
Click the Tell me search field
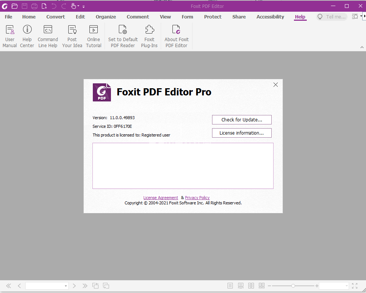[x=332, y=17]
